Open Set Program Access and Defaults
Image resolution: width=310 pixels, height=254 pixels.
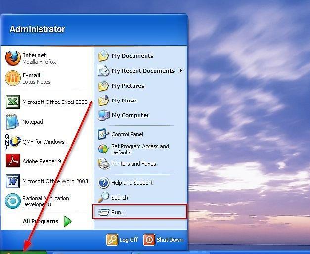coord(140,149)
